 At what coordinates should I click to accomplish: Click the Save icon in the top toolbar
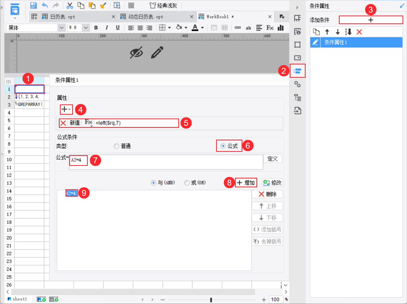tap(33, 6)
